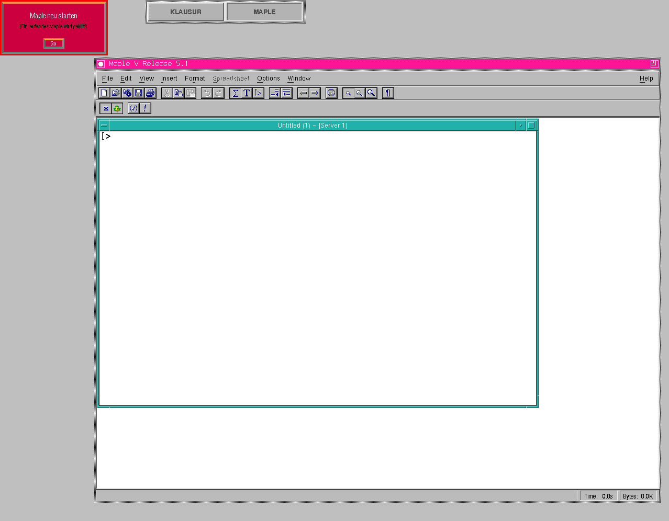Insert a new execution group prompt icon
This screenshot has height=521, width=669.
(259, 93)
